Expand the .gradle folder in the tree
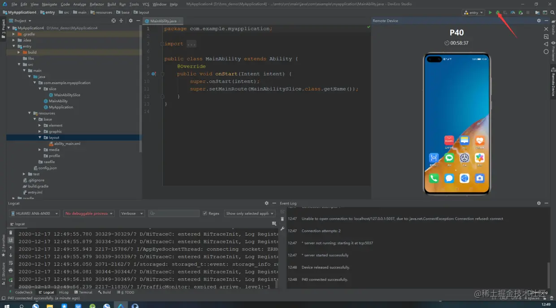 [x=14, y=34]
